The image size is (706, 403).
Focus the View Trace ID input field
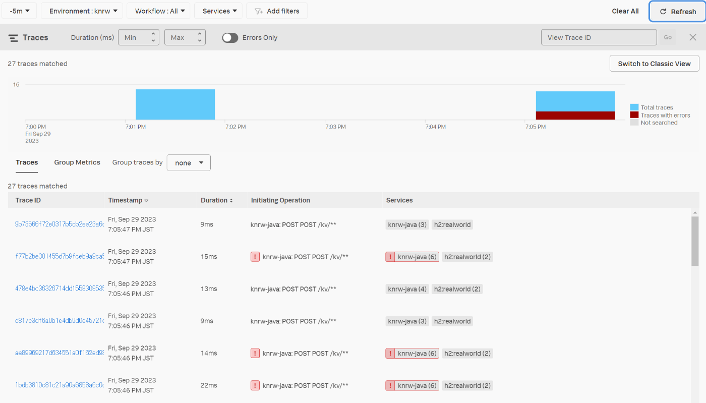(599, 37)
